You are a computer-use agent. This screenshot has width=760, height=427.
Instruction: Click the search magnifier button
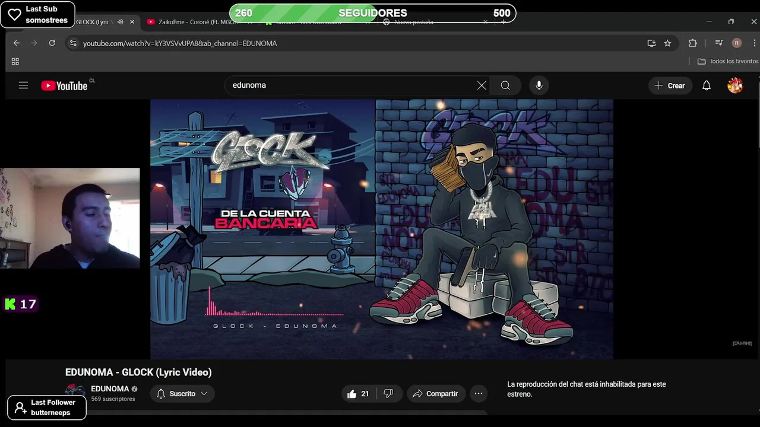point(505,85)
